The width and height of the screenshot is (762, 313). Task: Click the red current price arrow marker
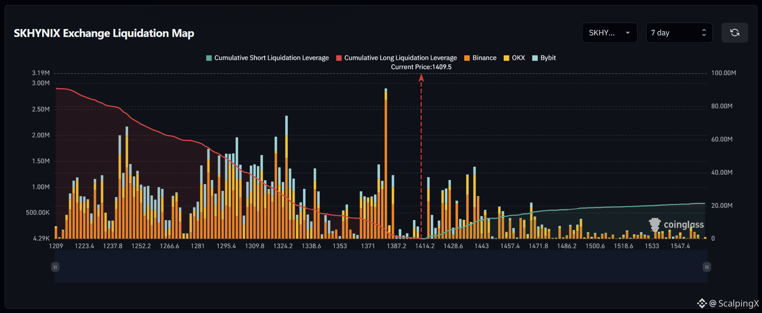[x=421, y=78]
